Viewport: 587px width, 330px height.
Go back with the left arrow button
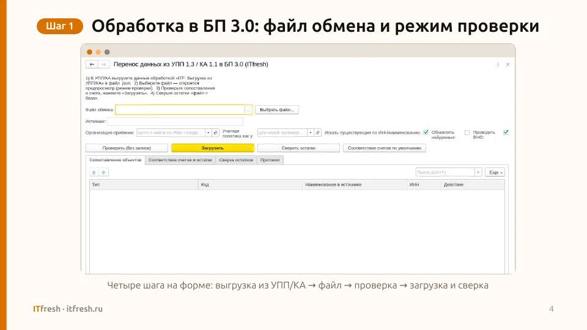(x=92, y=64)
